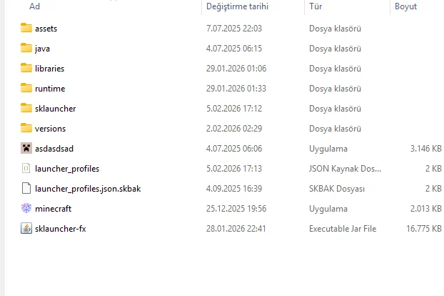Click the sklauncher folder icon
Image resolution: width=444 pixels, height=296 pixels.
click(26, 108)
